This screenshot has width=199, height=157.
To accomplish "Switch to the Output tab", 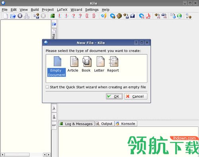I will tap(104, 124).
